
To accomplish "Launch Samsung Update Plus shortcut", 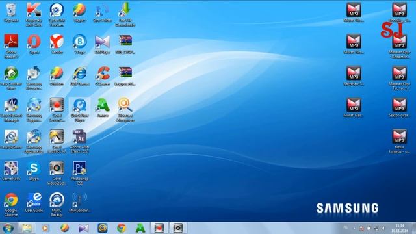I will (34, 141).
